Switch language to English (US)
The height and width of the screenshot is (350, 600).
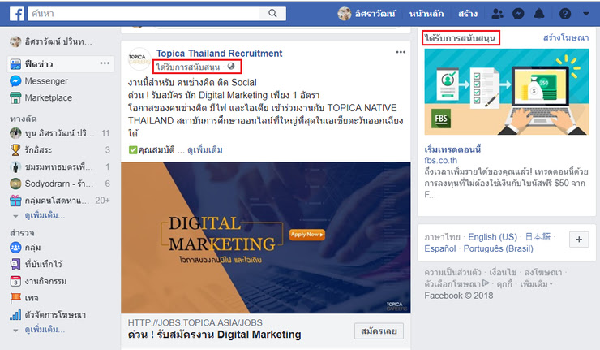(492, 237)
